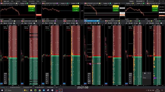
Task: Open wrench settings in the -5,83% order book
Action: tap(22, 23)
